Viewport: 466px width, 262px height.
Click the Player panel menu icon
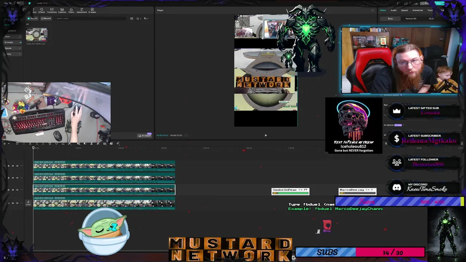tap(372, 10)
